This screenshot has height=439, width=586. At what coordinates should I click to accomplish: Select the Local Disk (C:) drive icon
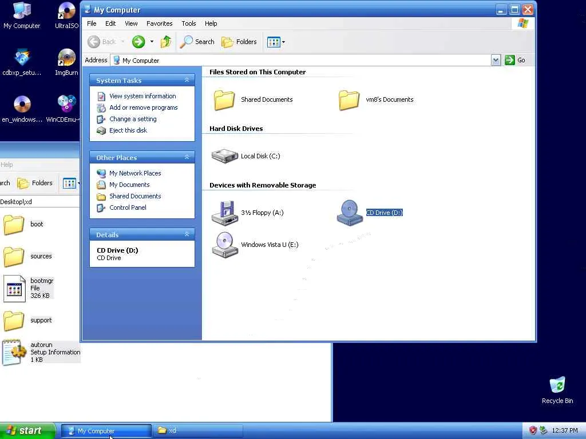click(x=224, y=156)
